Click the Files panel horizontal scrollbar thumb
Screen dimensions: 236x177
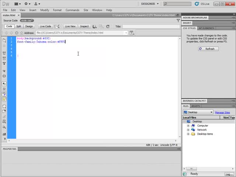click(x=191, y=169)
